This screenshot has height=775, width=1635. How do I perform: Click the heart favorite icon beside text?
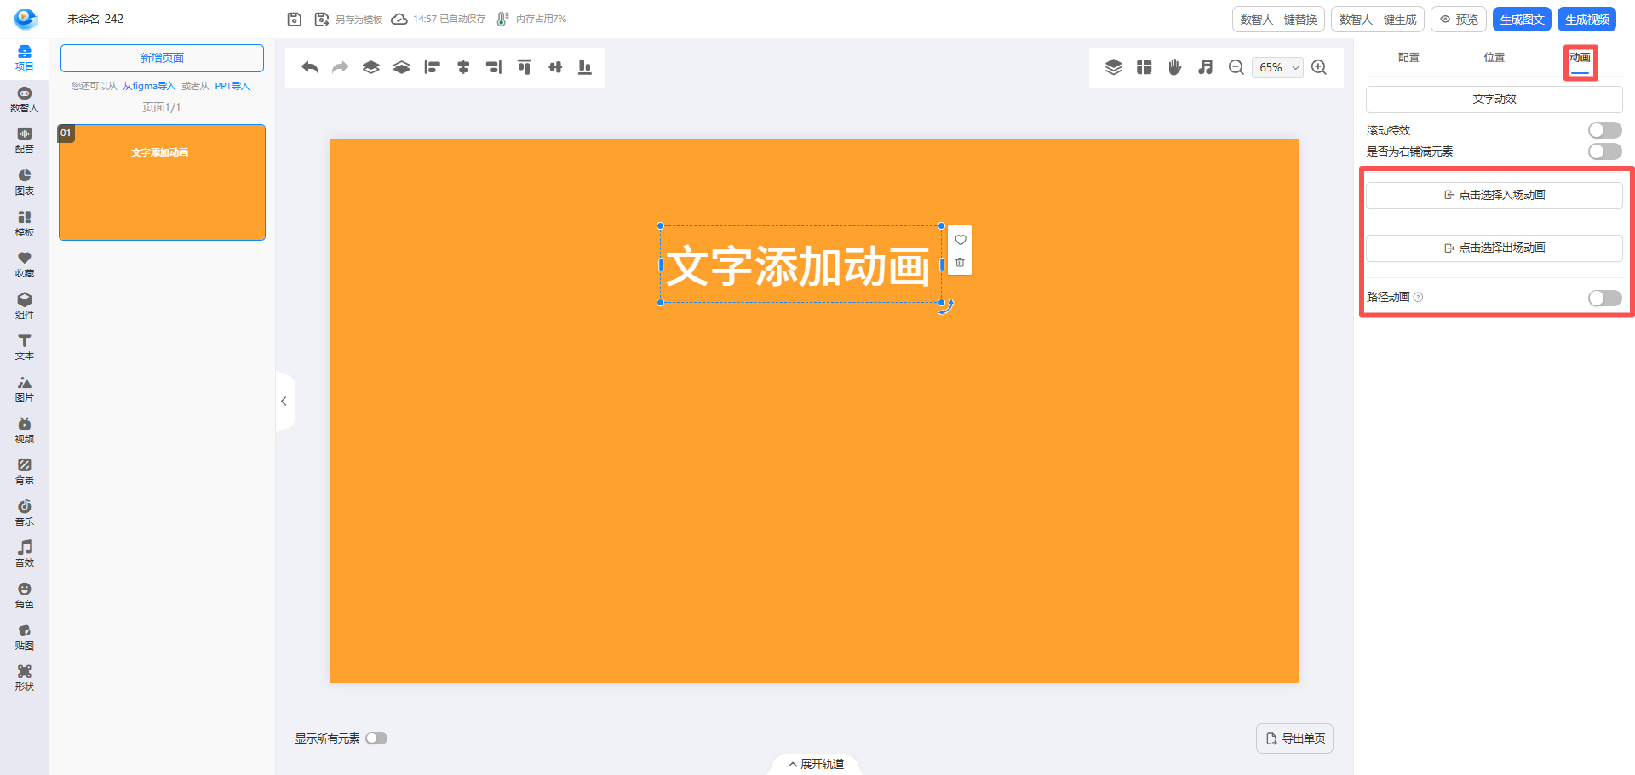coord(960,240)
